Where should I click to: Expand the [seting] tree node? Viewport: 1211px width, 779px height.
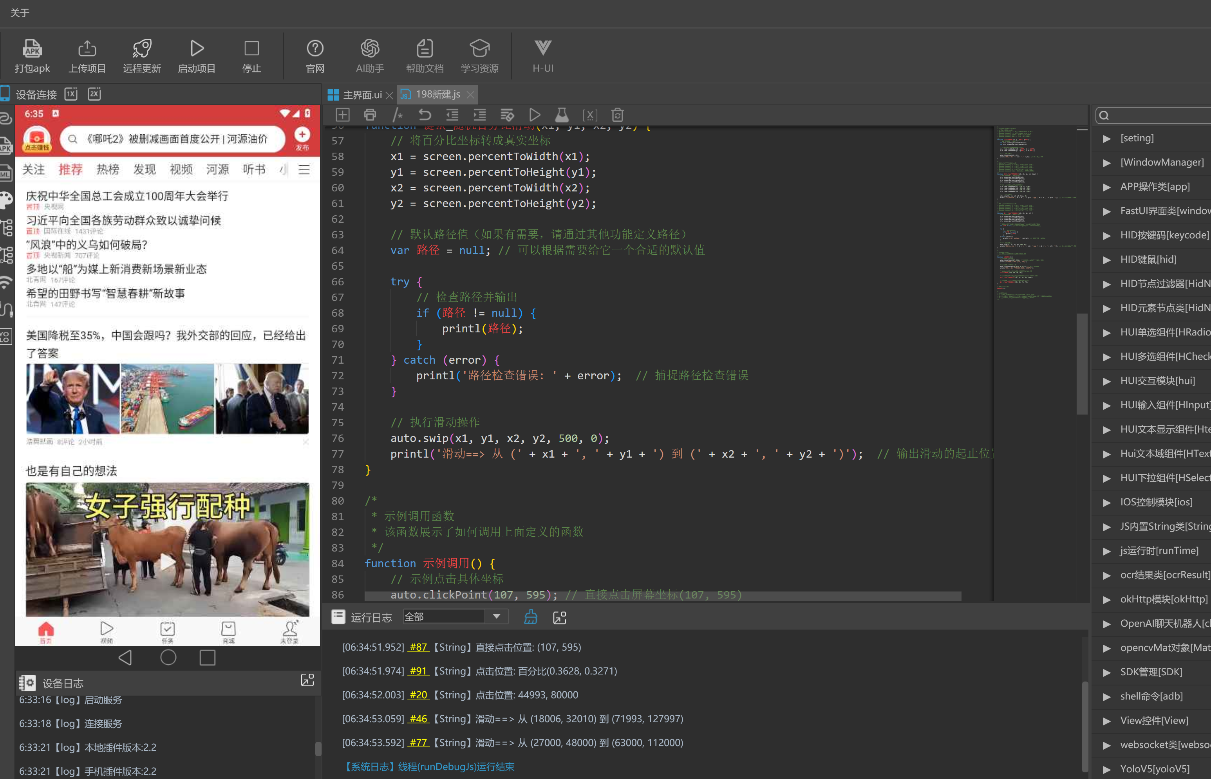[x=1108, y=138]
